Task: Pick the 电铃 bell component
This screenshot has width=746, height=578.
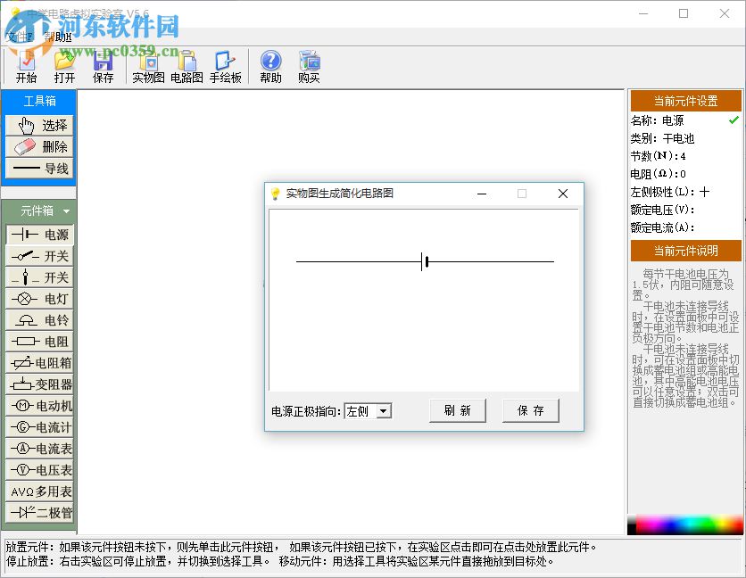Action: pos(40,320)
